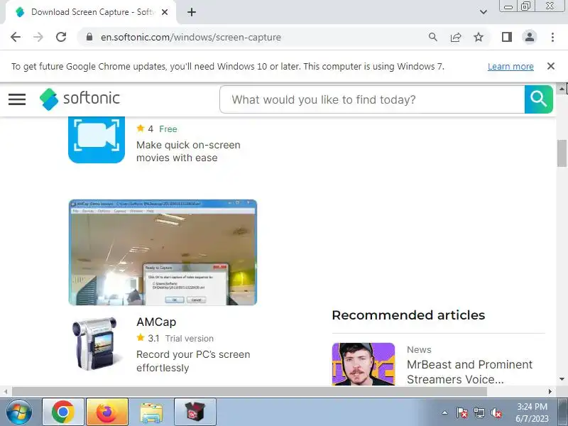Click the AMCap 3.1 star rating

click(x=148, y=339)
